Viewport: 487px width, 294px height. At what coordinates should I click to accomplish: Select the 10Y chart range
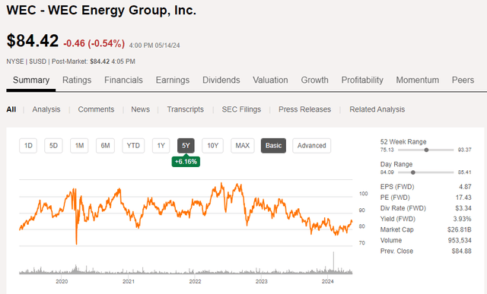[x=213, y=145]
